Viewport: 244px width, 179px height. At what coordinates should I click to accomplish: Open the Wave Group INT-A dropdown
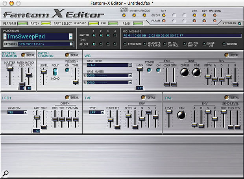pyautogui.click(x=130, y=65)
